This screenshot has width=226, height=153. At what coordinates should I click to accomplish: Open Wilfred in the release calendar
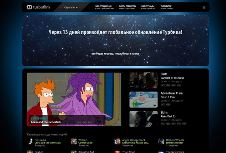[x=83, y=140]
